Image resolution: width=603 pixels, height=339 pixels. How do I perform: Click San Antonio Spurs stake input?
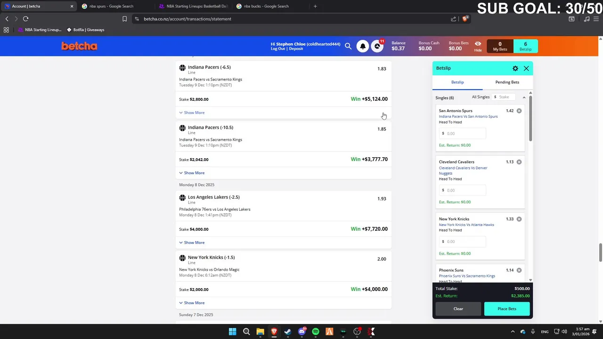463,133
